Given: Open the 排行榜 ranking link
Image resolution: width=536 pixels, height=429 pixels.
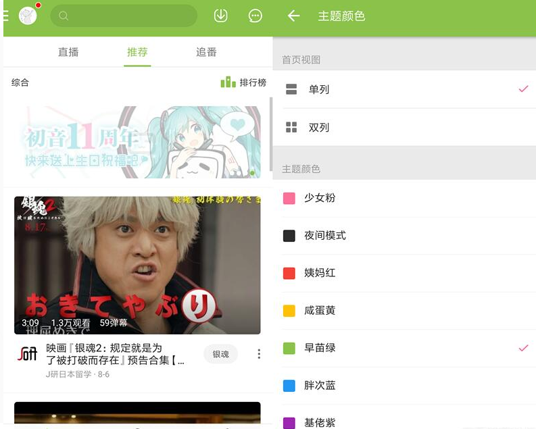Looking at the screenshot, I should point(253,82).
